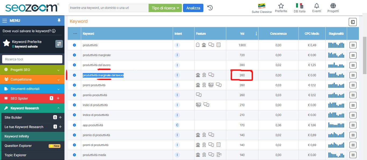Toggle the pin icon on the MENU bar
The image size is (367, 160).
click(59, 20)
